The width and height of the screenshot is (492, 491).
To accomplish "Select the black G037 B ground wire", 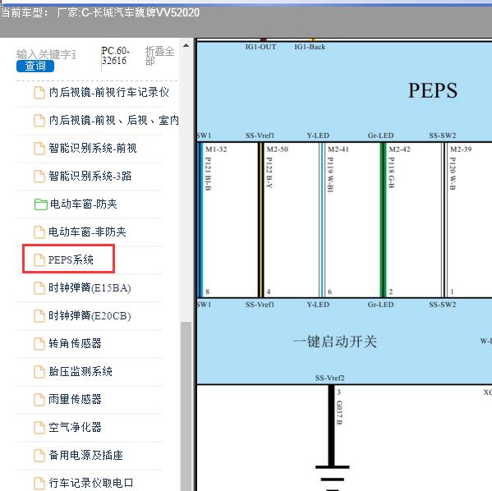I will coord(331,425).
